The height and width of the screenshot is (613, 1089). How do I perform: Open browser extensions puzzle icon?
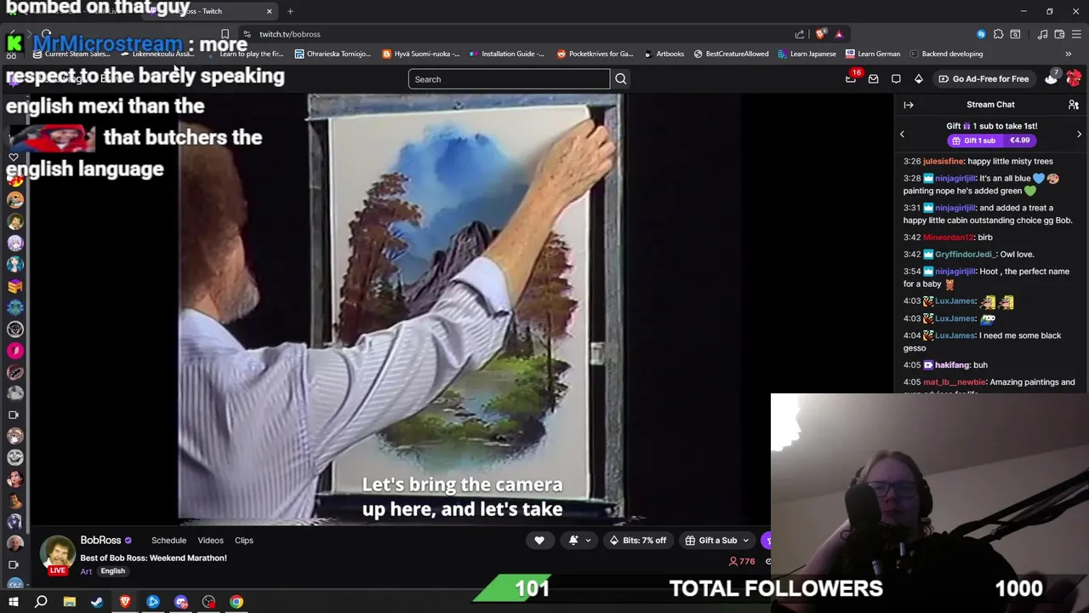tap(998, 34)
